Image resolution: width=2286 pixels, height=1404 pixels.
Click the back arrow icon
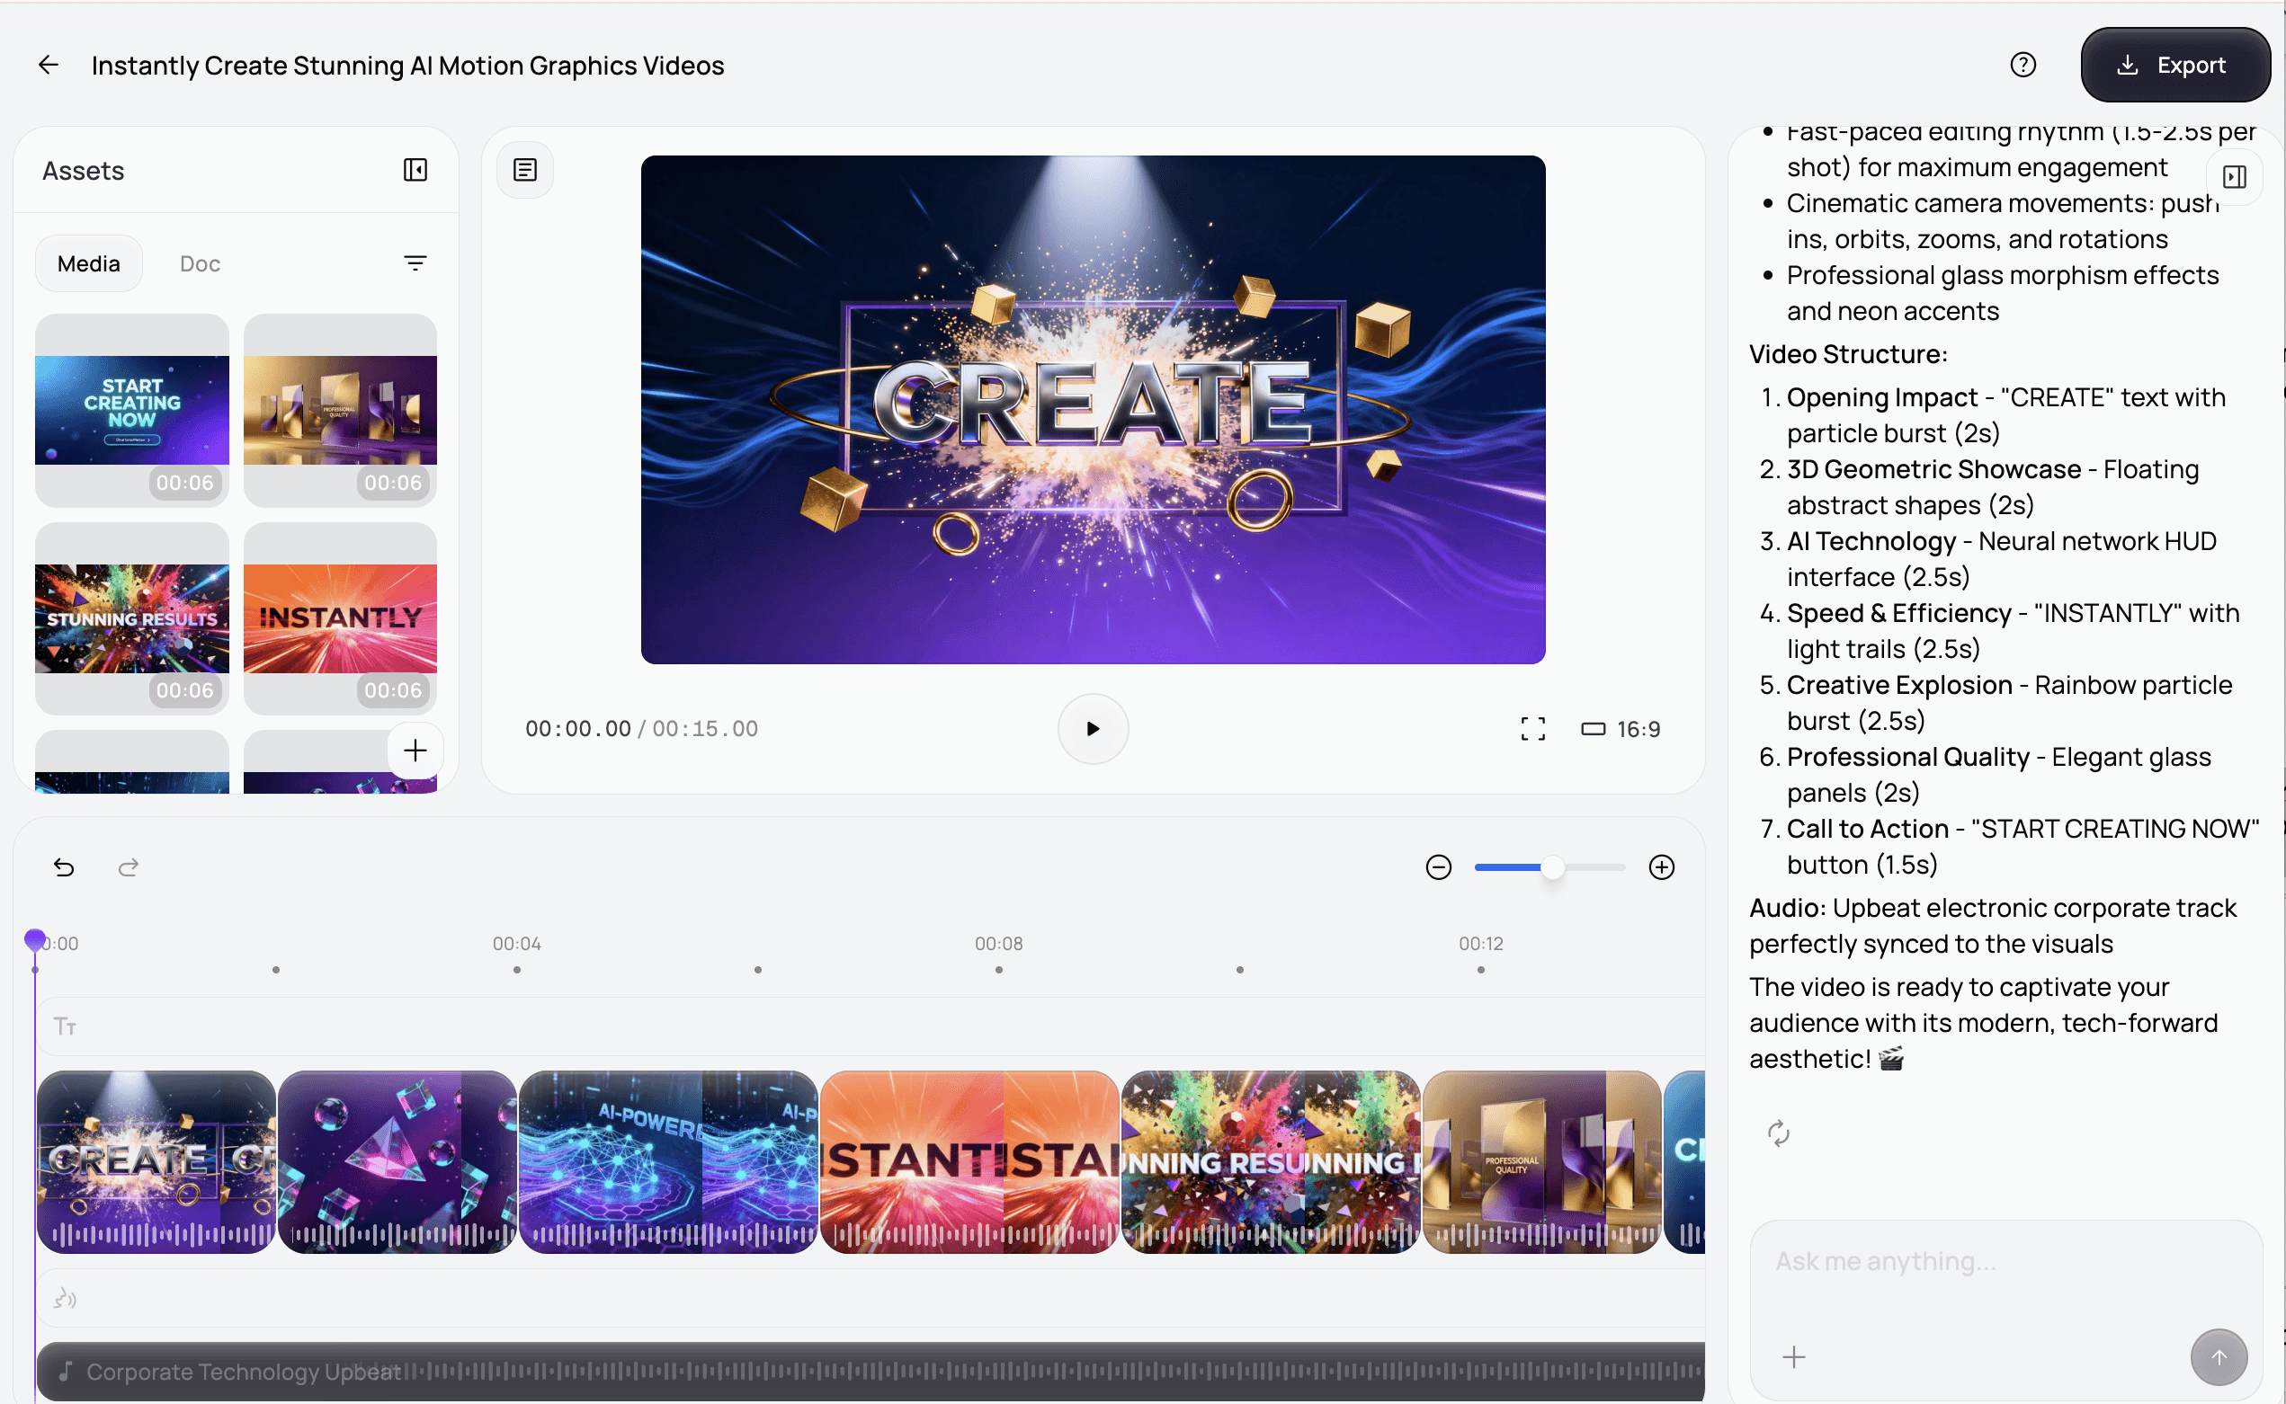(49, 65)
